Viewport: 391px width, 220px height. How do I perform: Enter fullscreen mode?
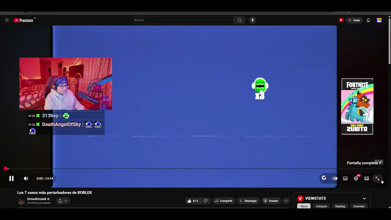377,178
